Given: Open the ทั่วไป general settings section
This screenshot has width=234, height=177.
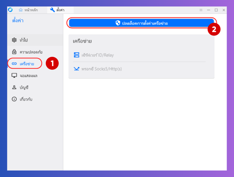Looking at the screenshot, I should click(35, 40).
